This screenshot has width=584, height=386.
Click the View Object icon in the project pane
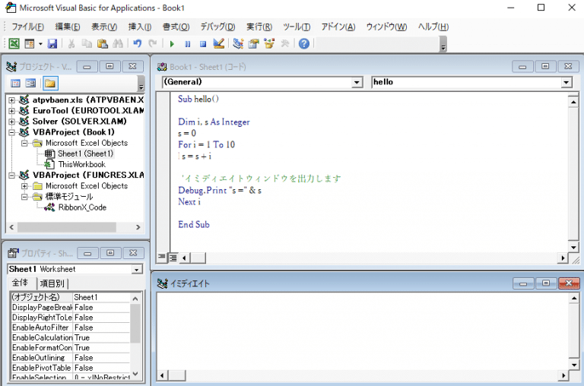click(30, 84)
